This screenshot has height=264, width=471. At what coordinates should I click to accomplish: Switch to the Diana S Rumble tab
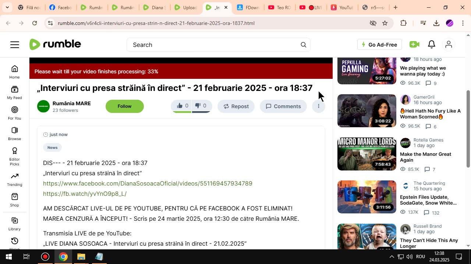click(x=155, y=7)
